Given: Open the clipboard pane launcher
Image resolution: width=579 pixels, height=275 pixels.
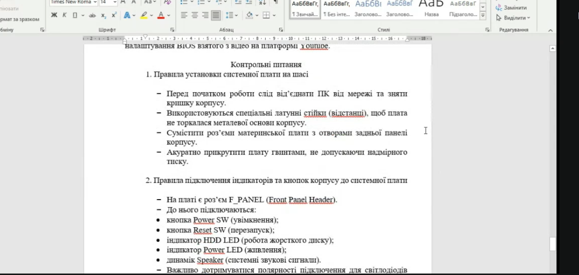Looking at the screenshot, I should coord(42,30).
